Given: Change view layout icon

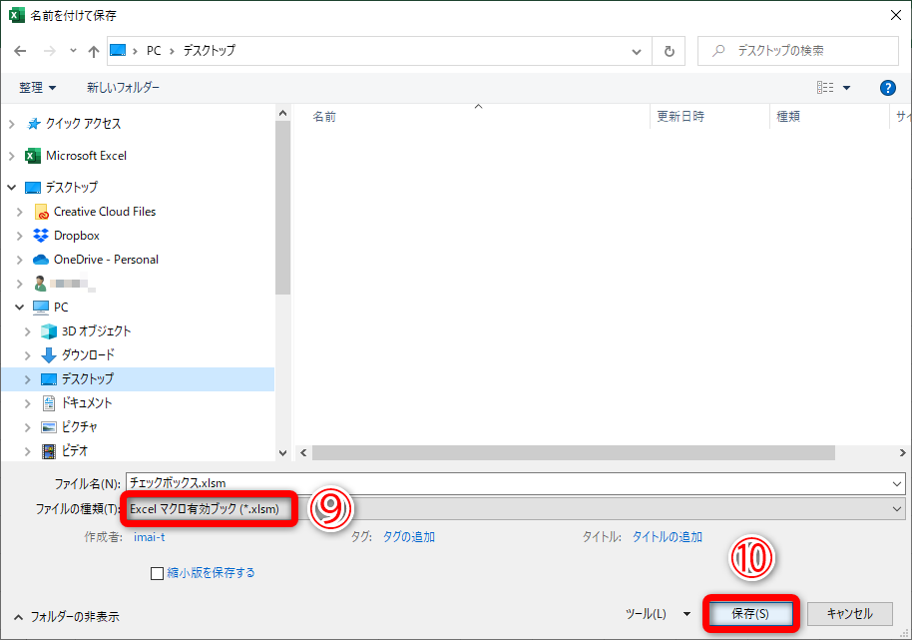Looking at the screenshot, I should point(825,88).
